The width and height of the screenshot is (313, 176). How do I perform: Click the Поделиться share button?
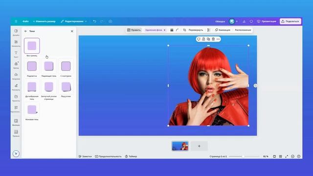tap(290, 22)
